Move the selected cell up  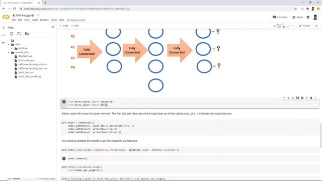[284, 98]
